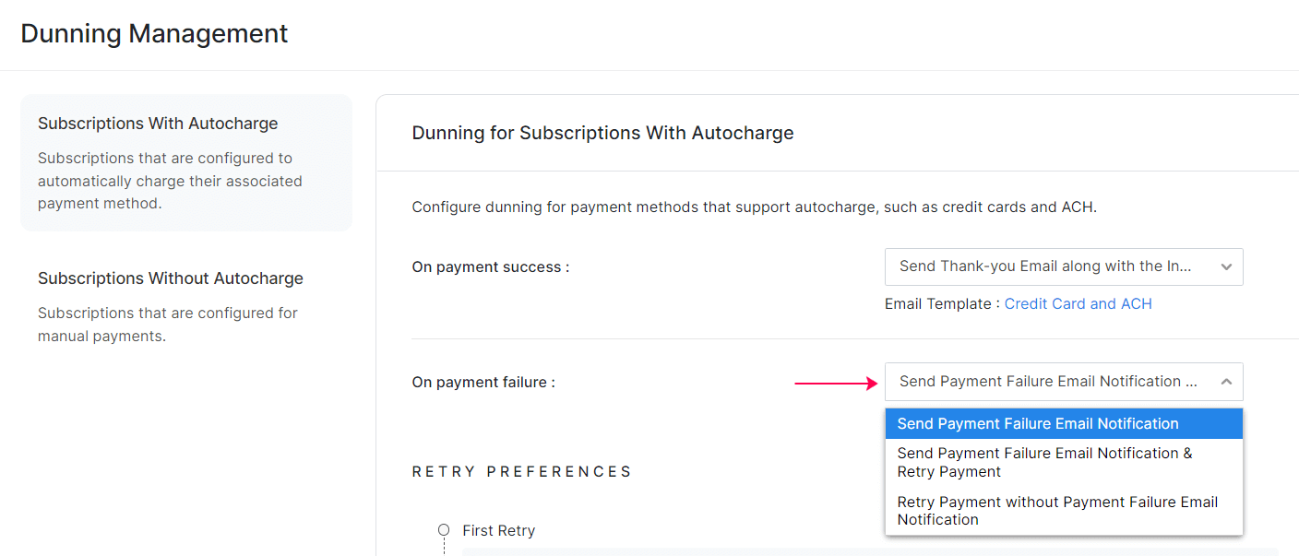Image resolution: width=1299 pixels, height=556 pixels.
Task: Click the Dunning Management page title
Action: (x=154, y=34)
